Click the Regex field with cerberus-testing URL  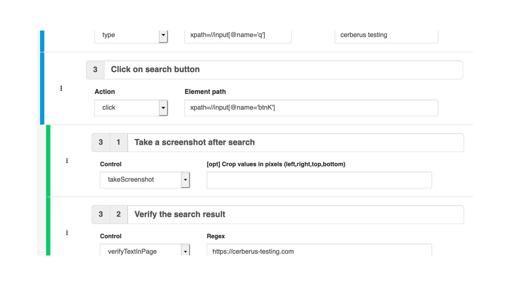(319, 251)
